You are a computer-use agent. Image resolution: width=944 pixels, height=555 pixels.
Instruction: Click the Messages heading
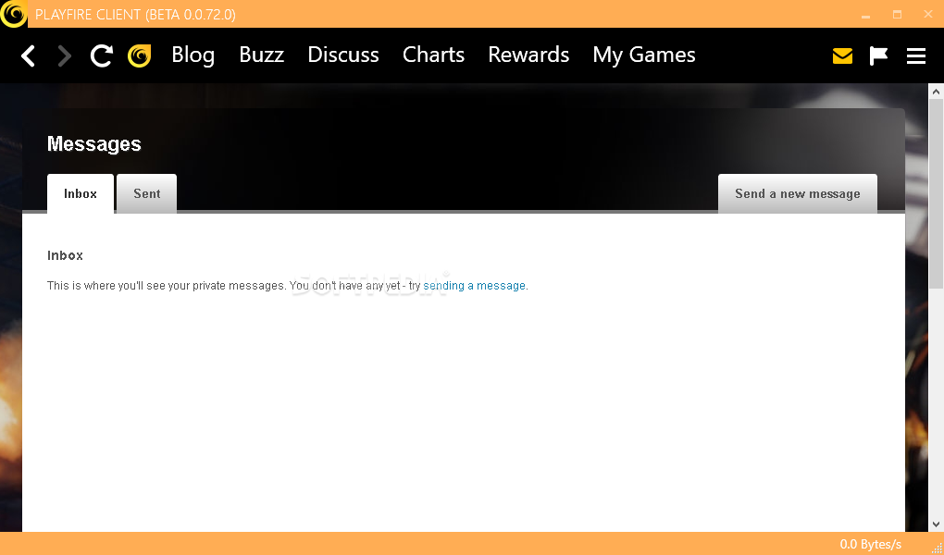pyautogui.click(x=93, y=144)
